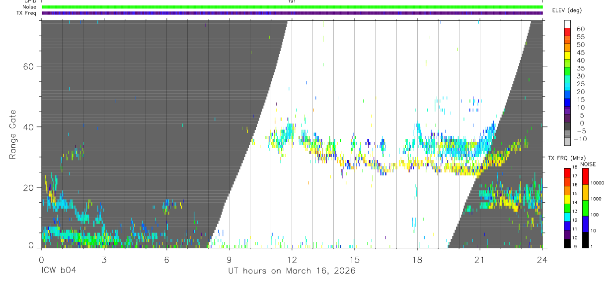
Task: Click the red 18 MHz TX frequency swatch
Action: click(x=567, y=172)
